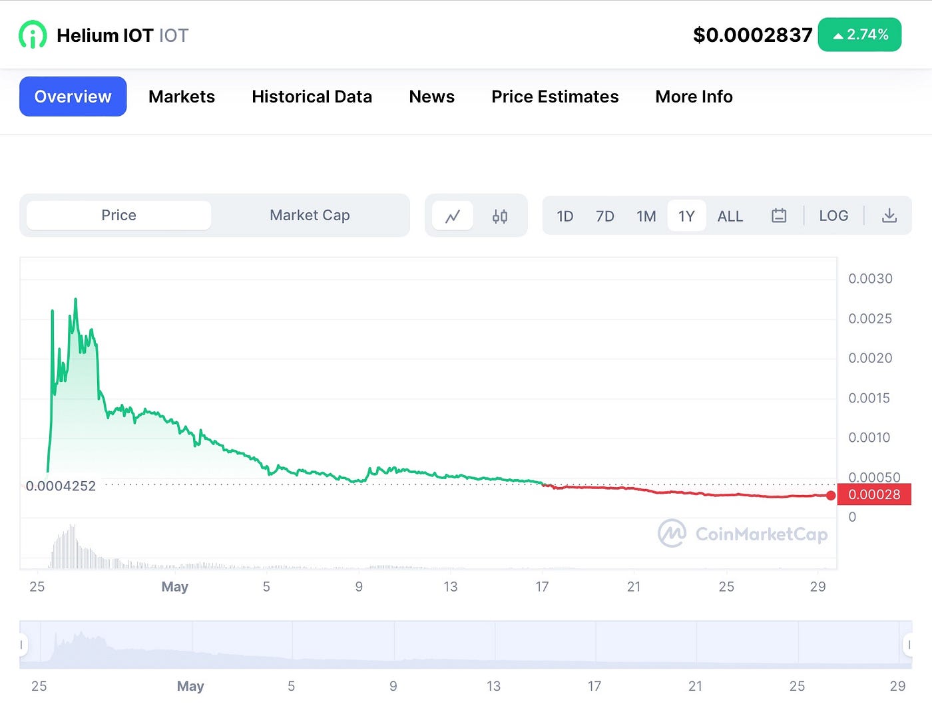Open the Price Estimates tab
The width and height of the screenshot is (932, 706).
[555, 96]
